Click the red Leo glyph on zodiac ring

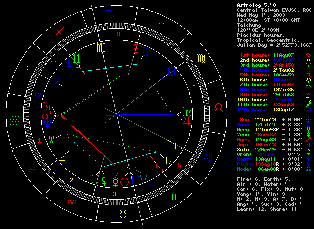218,107
